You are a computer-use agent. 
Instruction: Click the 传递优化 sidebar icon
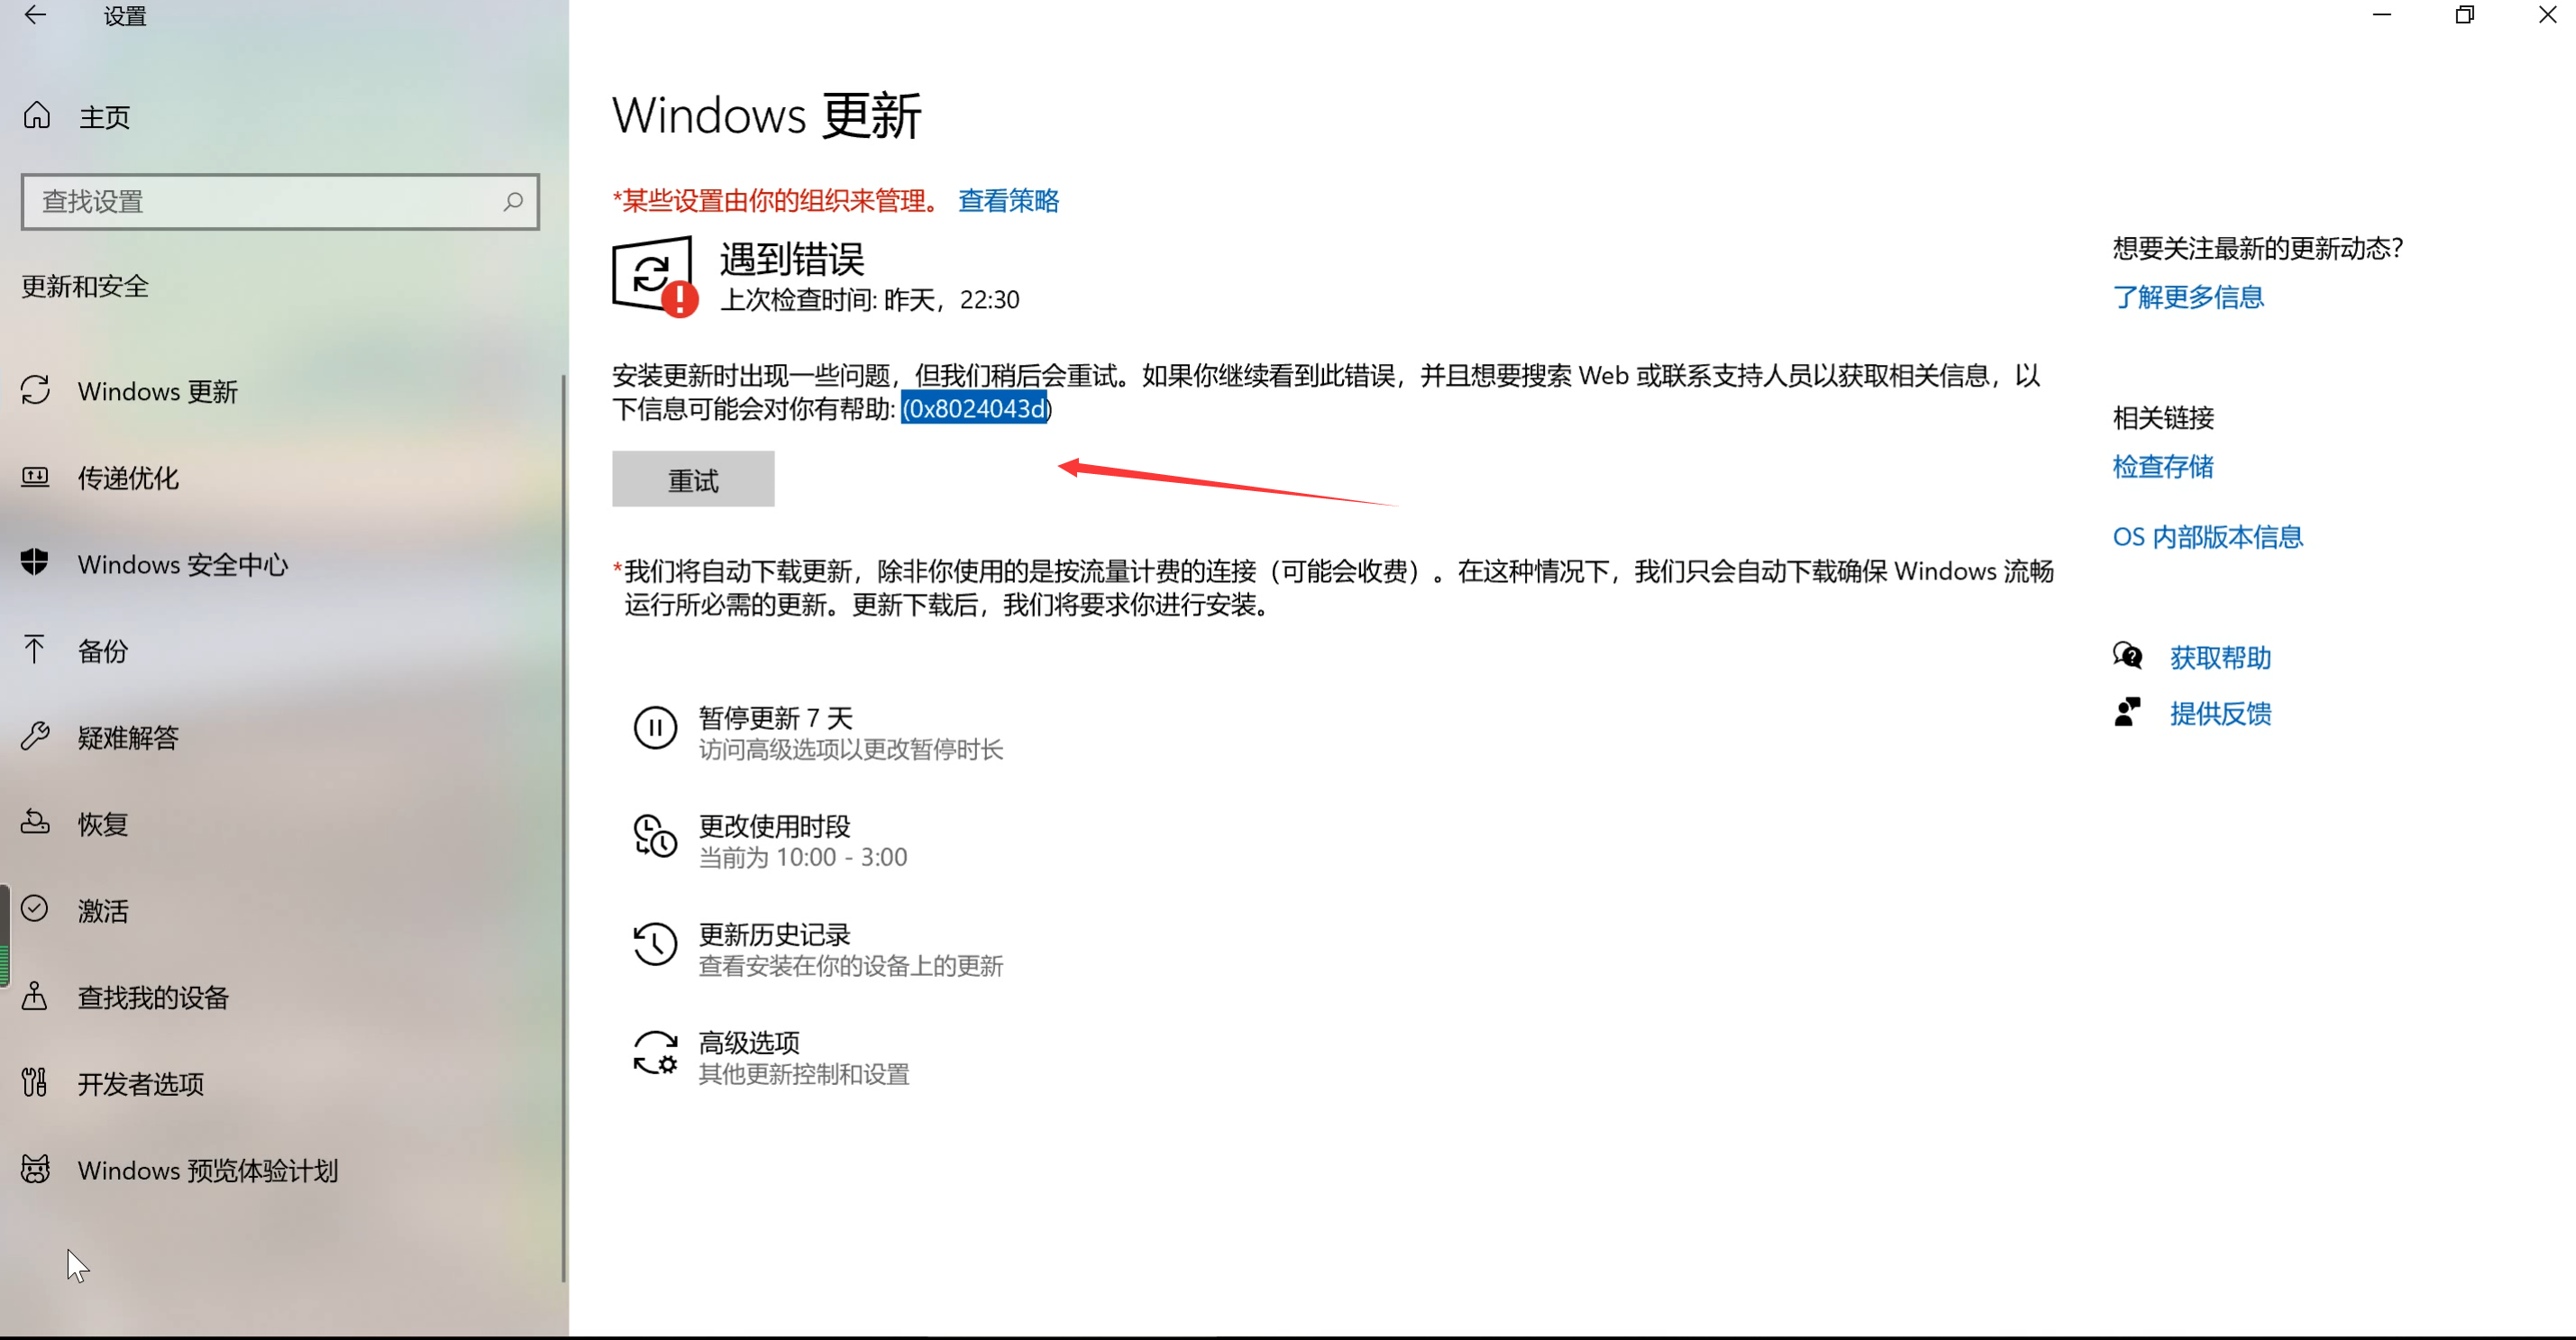click(36, 477)
